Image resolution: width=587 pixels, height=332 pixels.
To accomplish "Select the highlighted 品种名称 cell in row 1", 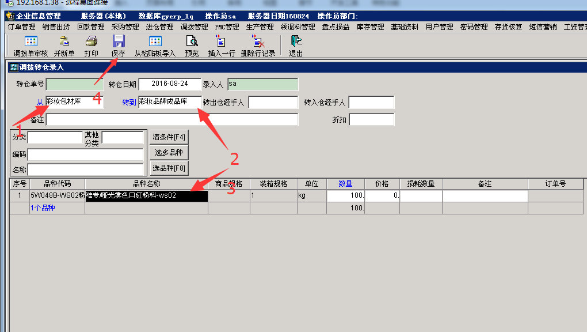I will click(146, 195).
